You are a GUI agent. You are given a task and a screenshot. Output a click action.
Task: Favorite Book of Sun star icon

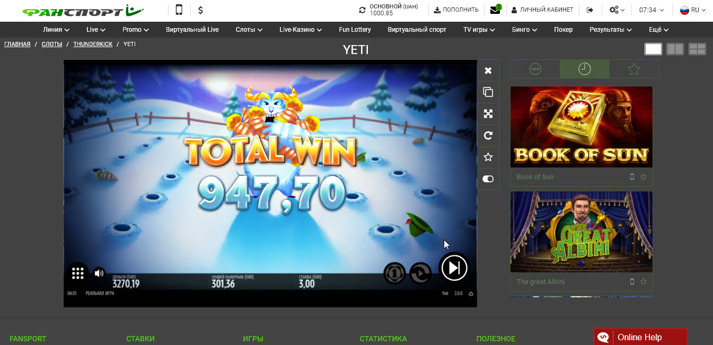coord(644,177)
